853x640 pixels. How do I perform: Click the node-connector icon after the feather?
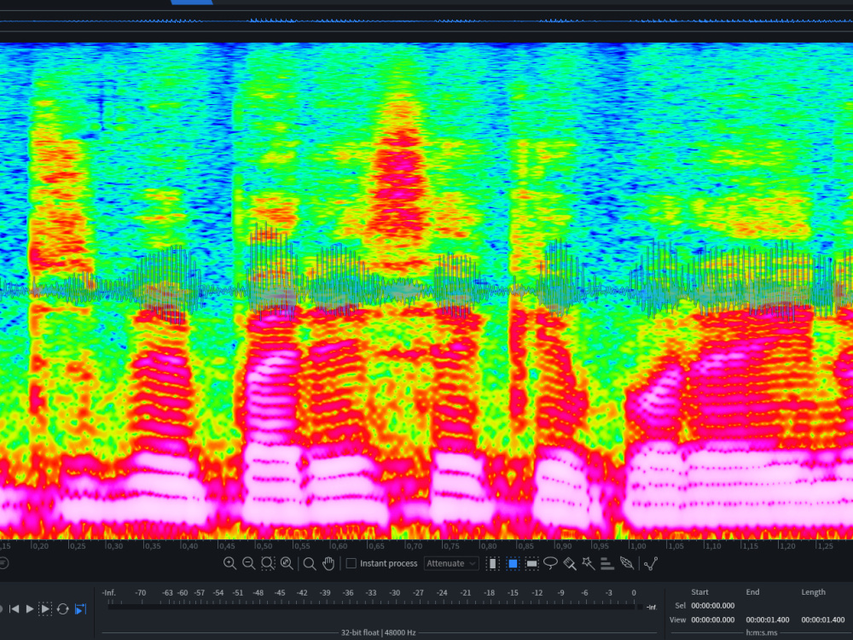point(651,564)
